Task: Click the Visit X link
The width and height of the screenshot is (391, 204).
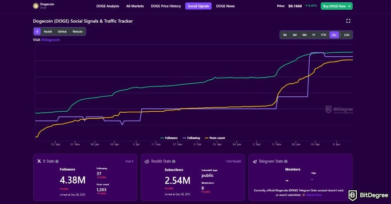Action: pyautogui.click(x=129, y=161)
